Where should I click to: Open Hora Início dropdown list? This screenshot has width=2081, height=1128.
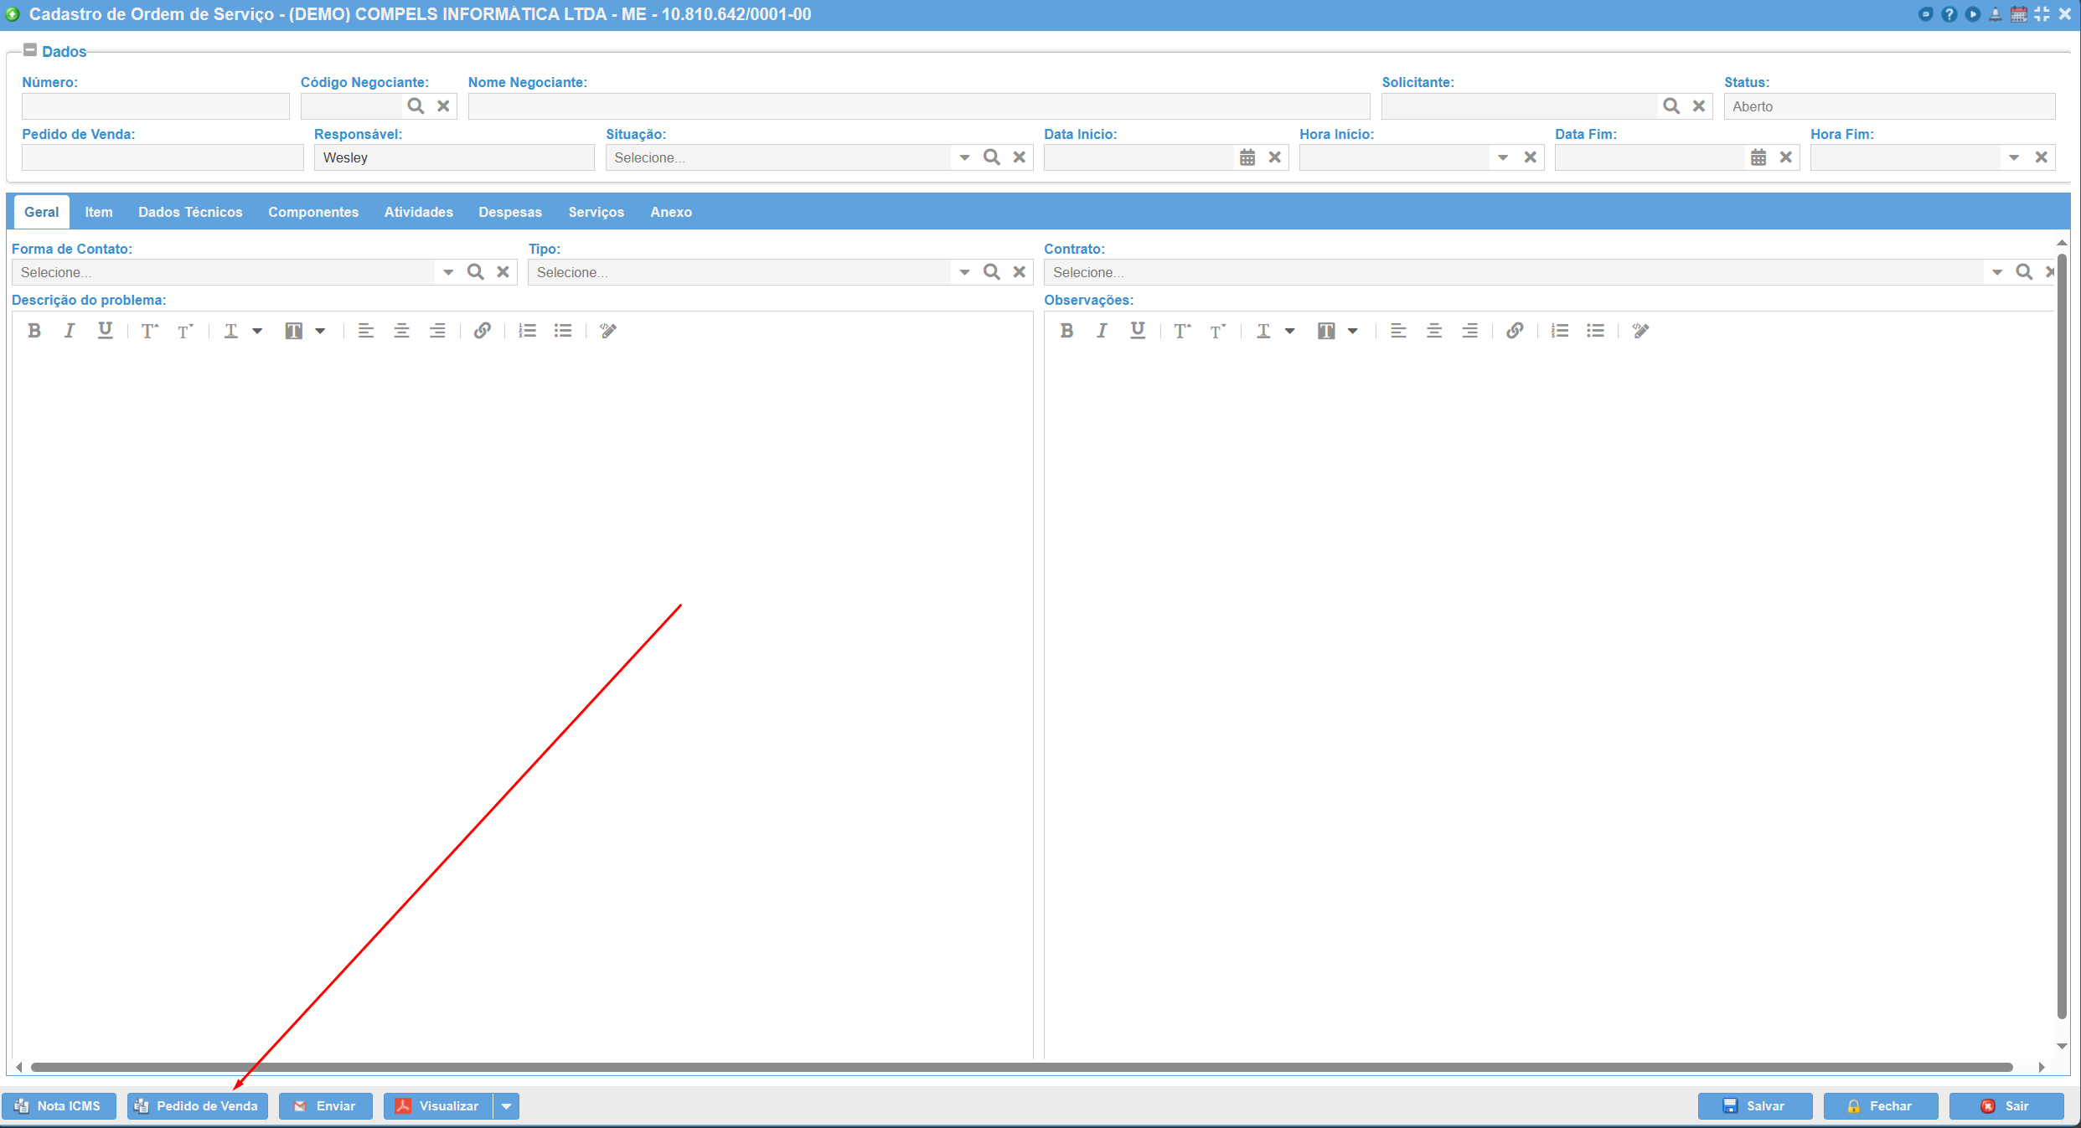coord(1503,157)
